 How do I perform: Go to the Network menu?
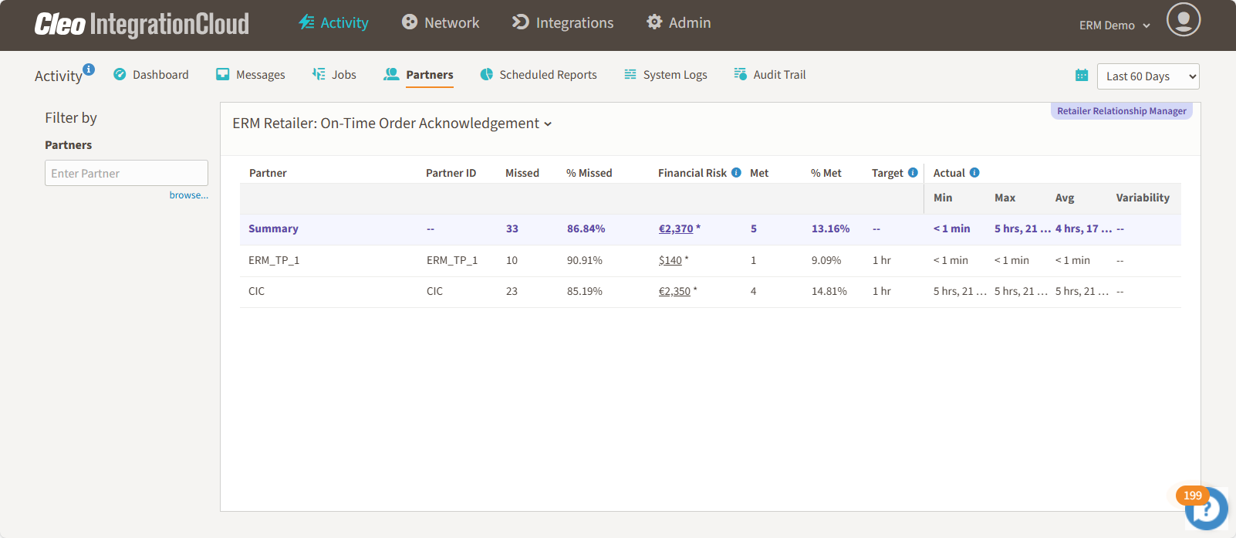[441, 23]
